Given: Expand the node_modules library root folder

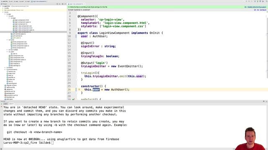Looking at the screenshot, I should pos(3,10).
